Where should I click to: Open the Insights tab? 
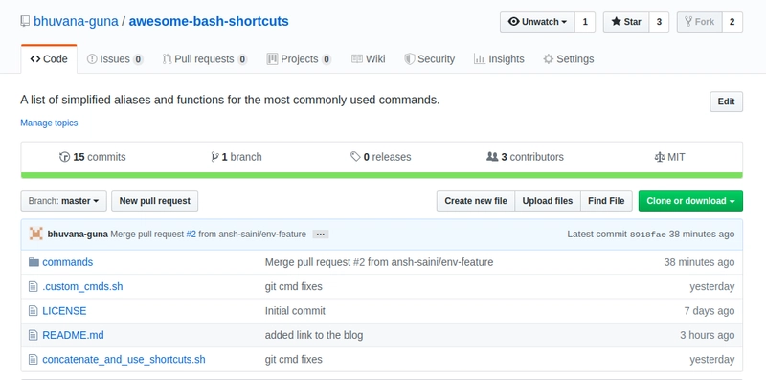pos(499,59)
